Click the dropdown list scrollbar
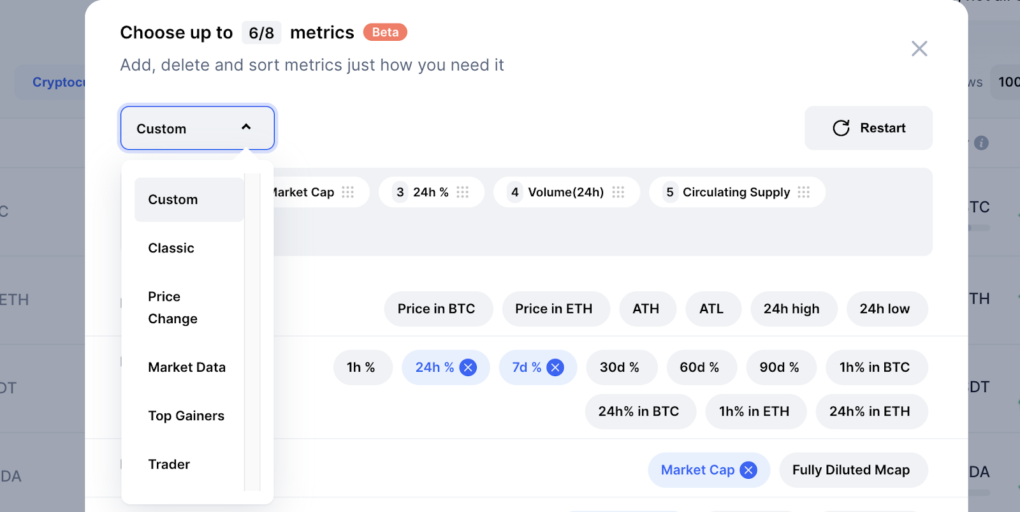The width and height of the screenshot is (1020, 512). click(x=252, y=332)
